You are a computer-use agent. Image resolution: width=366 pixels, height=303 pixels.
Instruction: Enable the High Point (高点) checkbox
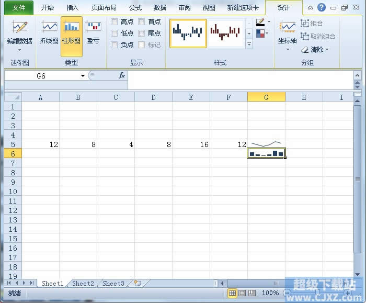115,22
